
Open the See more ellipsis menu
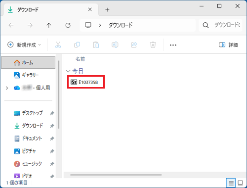(173, 45)
